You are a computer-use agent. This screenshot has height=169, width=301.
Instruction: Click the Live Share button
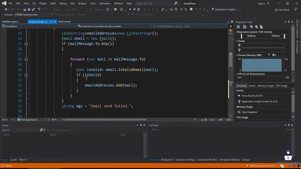(282, 10)
